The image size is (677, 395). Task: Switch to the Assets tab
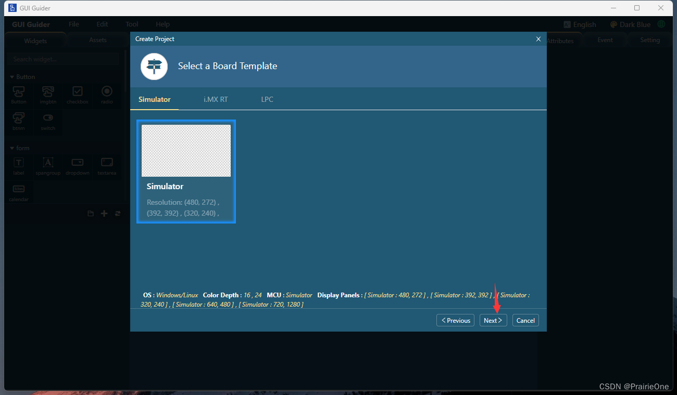coord(97,40)
